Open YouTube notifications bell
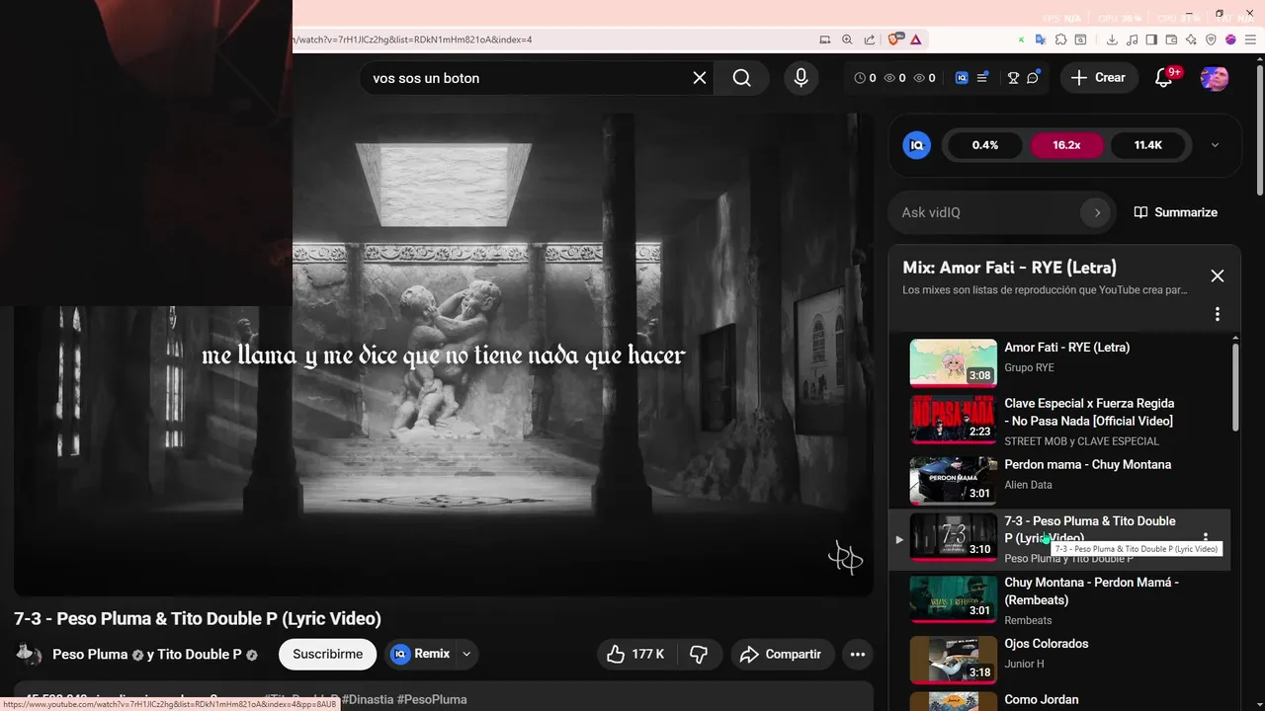Image resolution: width=1265 pixels, height=711 pixels. (1164, 78)
